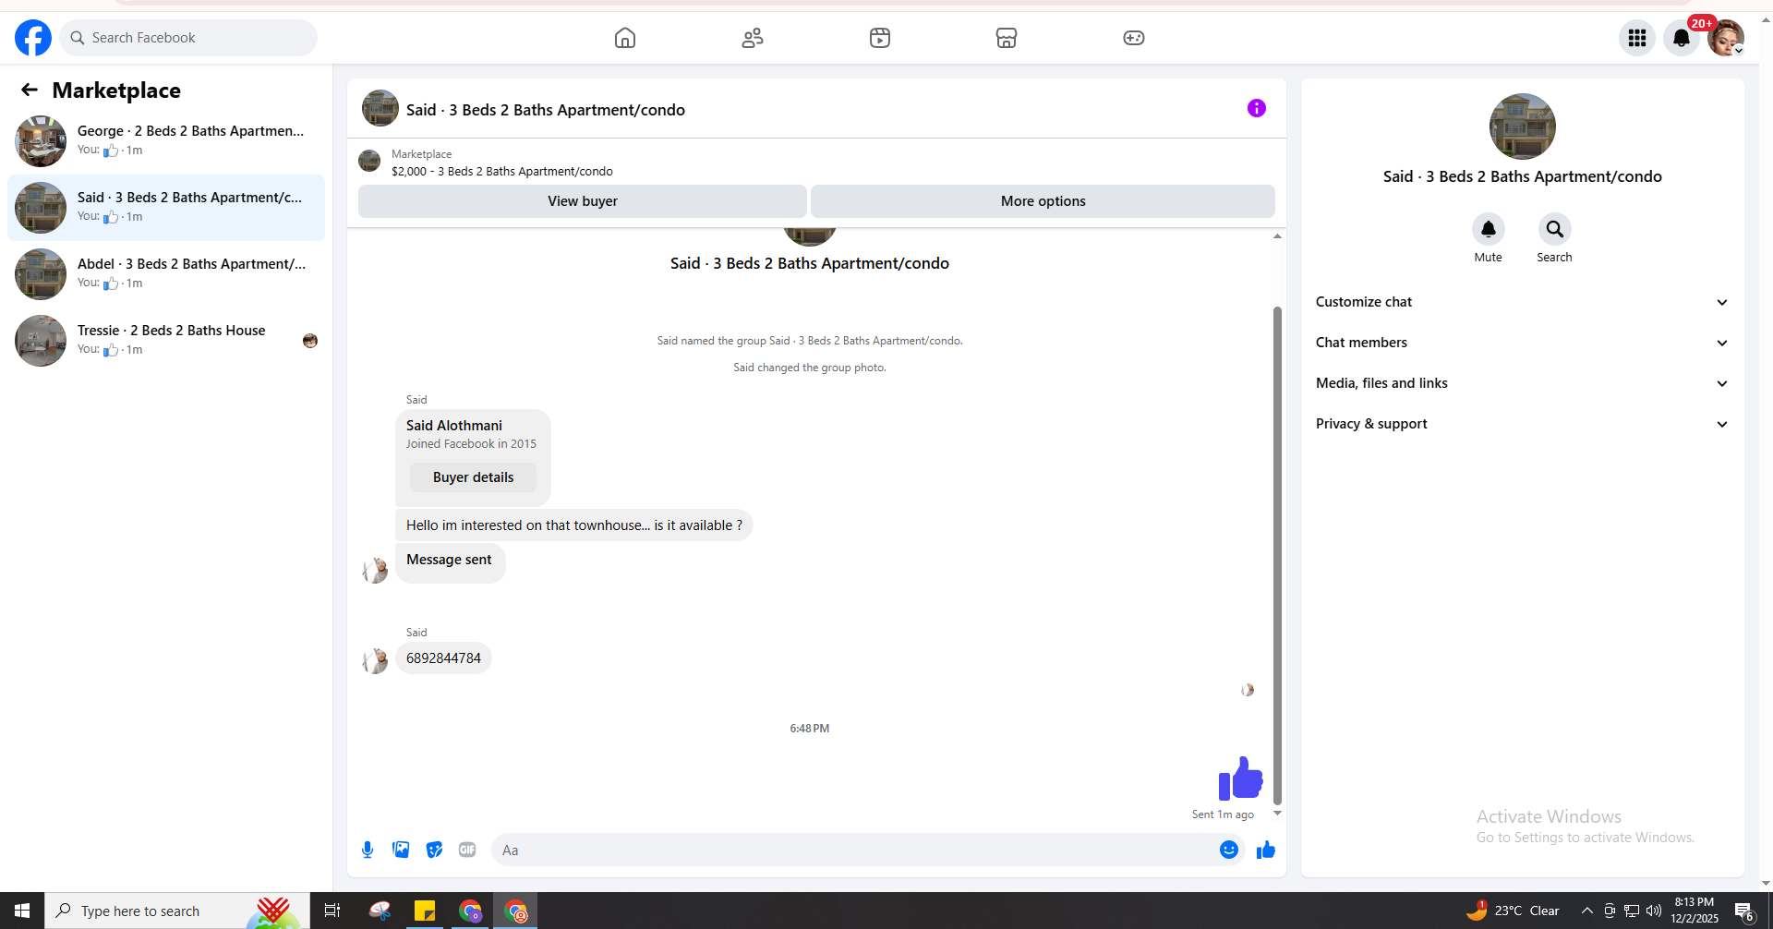Click the '6892844784' message bubble
This screenshot has width=1773, height=929.
point(443,658)
